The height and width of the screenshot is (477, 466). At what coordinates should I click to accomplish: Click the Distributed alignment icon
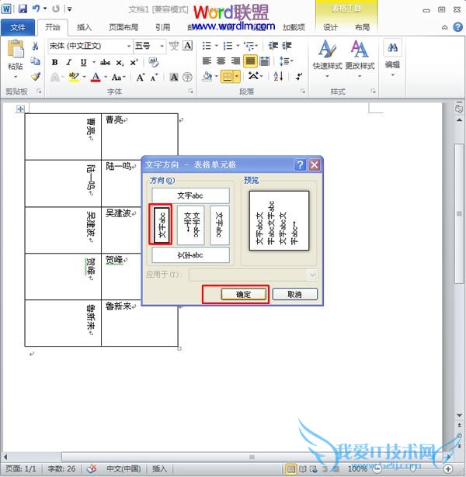point(264,61)
